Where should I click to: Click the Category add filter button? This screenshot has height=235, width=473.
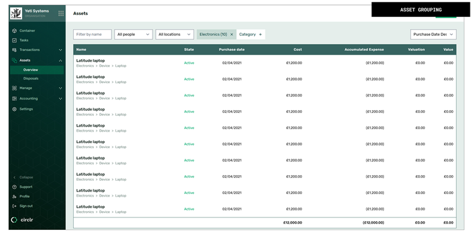pos(250,35)
